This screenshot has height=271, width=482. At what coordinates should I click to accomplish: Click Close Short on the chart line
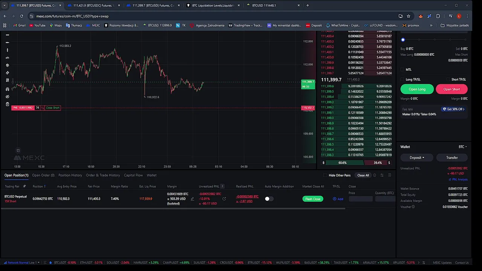click(53, 108)
